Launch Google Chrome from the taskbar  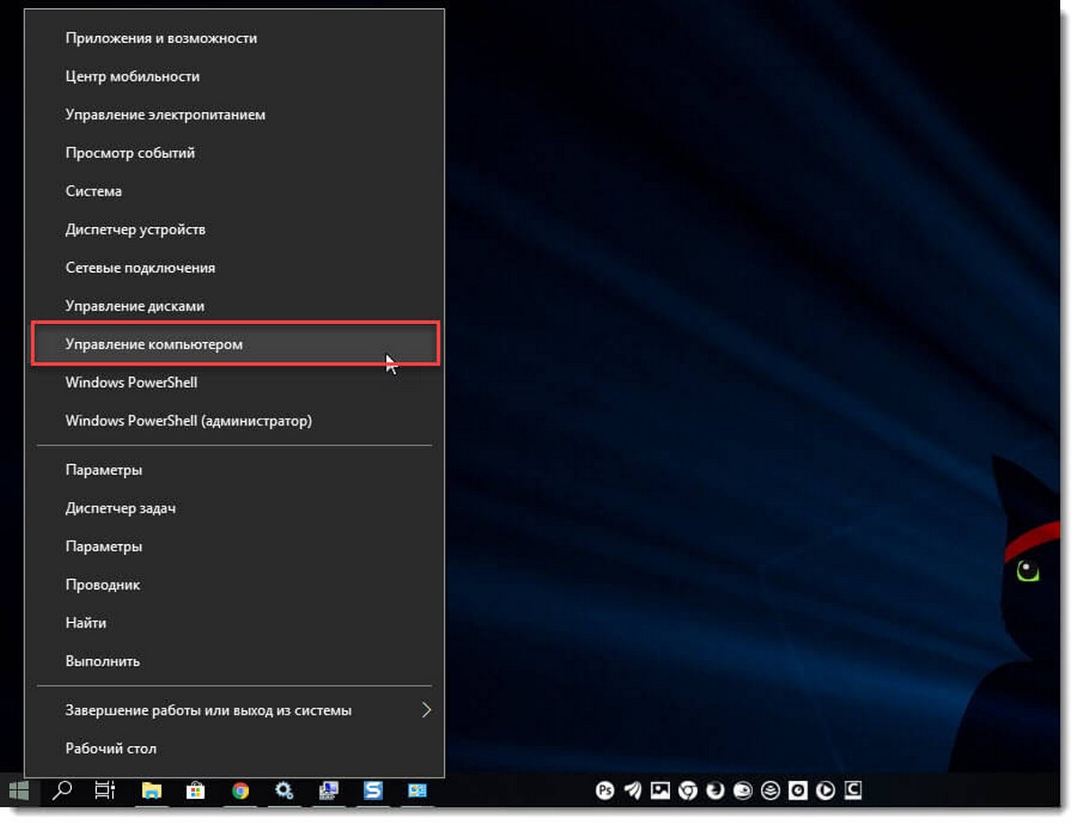240,791
